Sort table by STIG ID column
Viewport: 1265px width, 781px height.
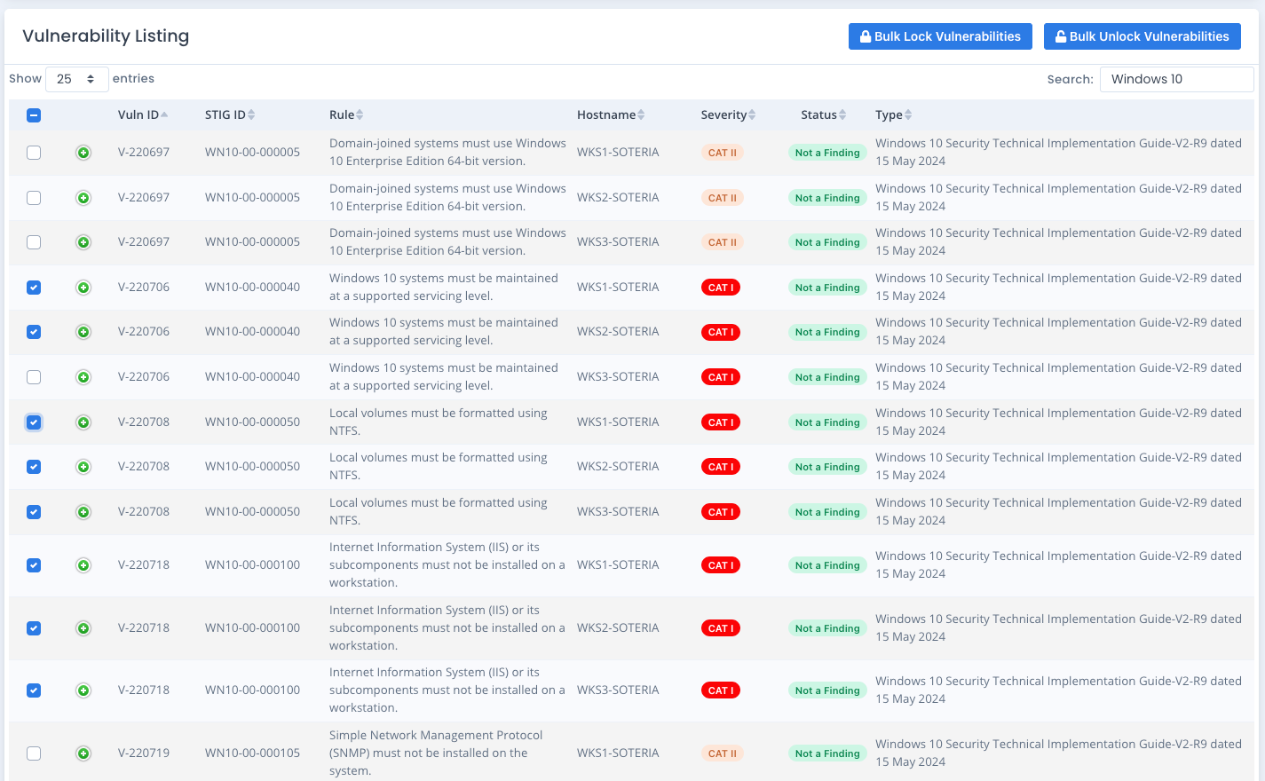[x=230, y=114]
